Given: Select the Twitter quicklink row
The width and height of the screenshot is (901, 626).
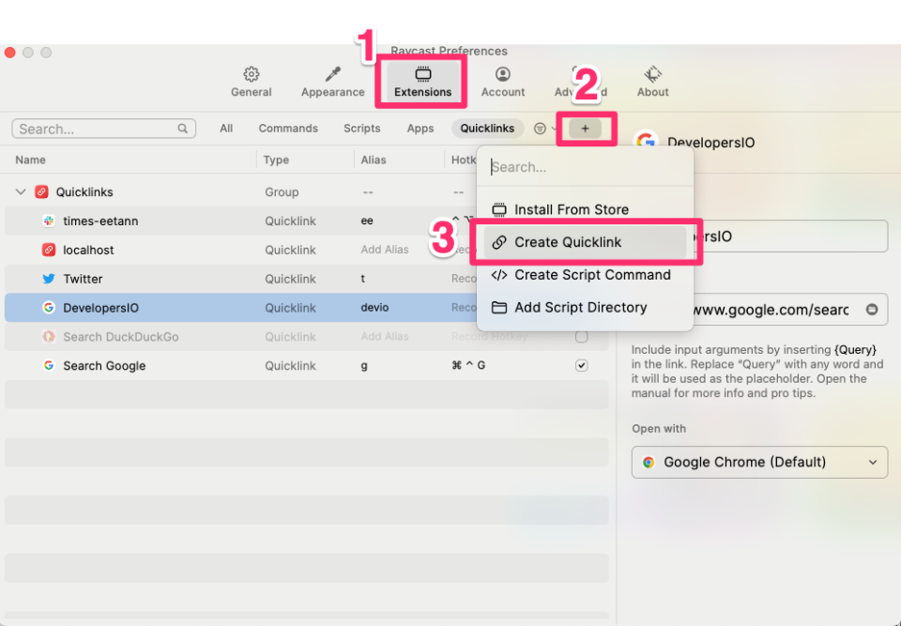Looking at the screenshot, I should (306, 279).
